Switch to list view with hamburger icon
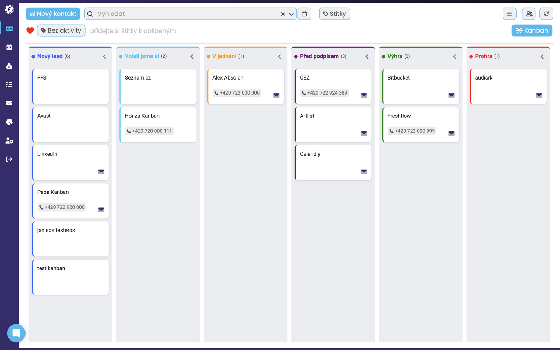560x350 pixels. click(x=509, y=14)
